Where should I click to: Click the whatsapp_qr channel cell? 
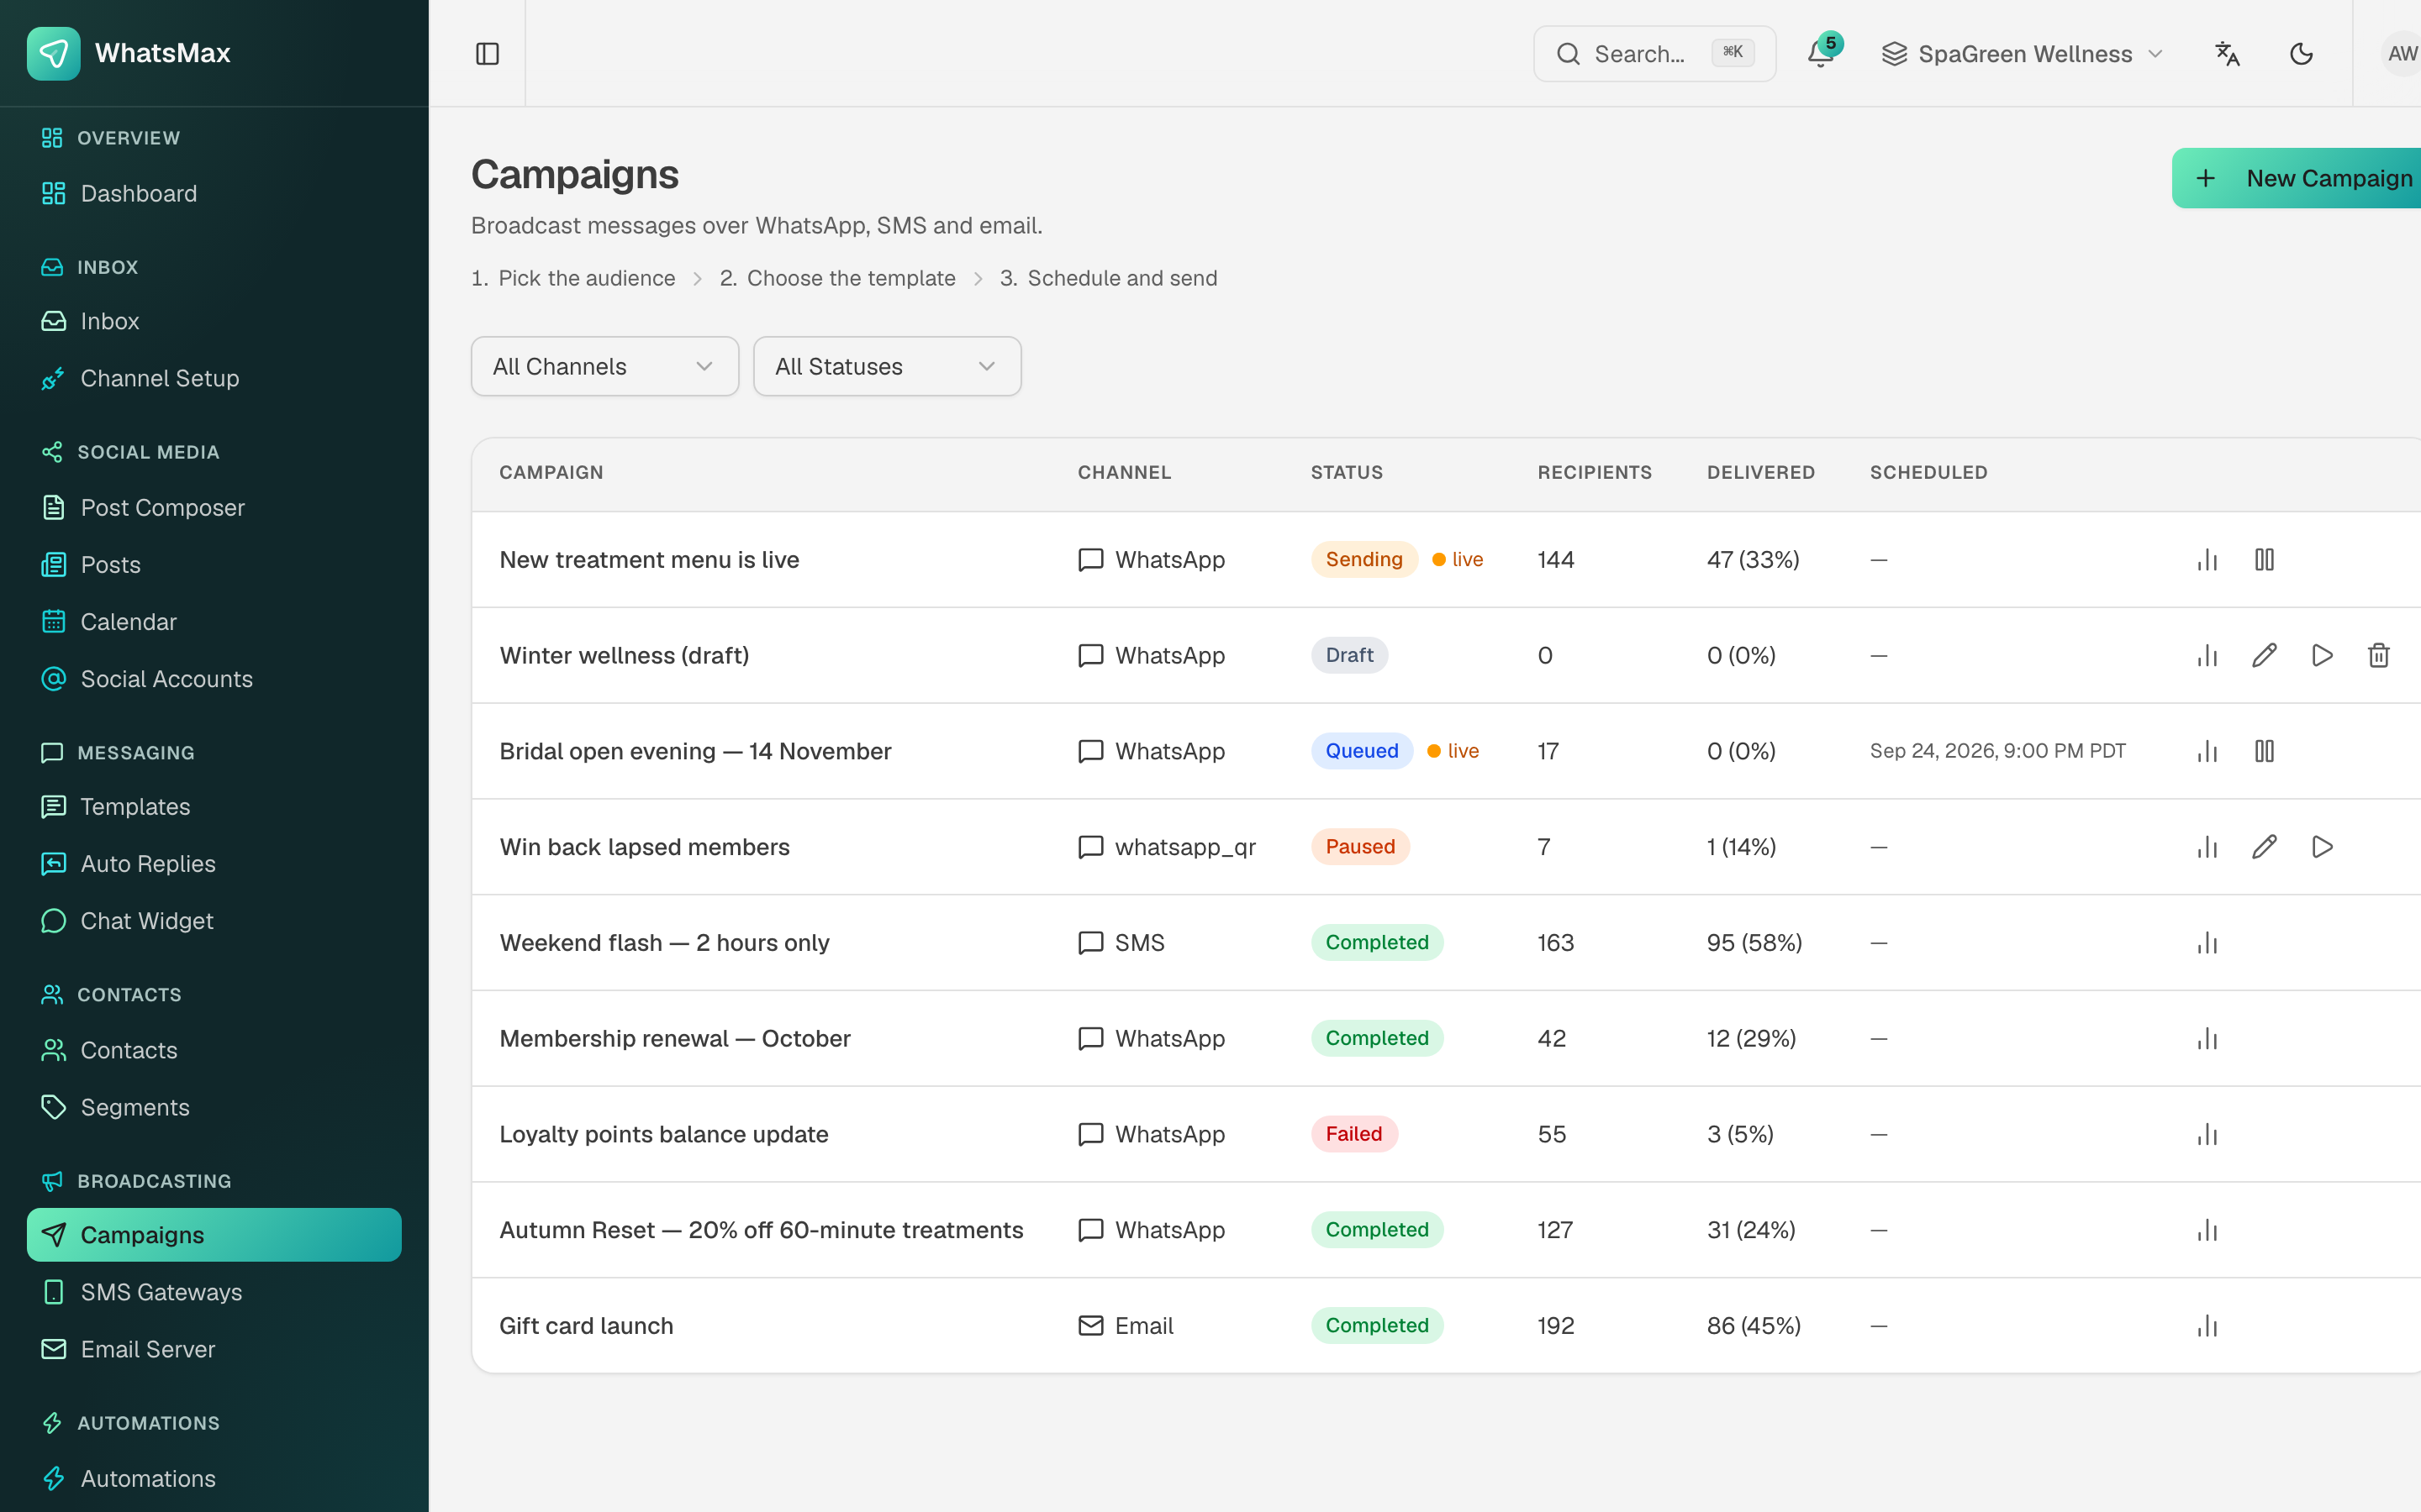pos(1167,847)
